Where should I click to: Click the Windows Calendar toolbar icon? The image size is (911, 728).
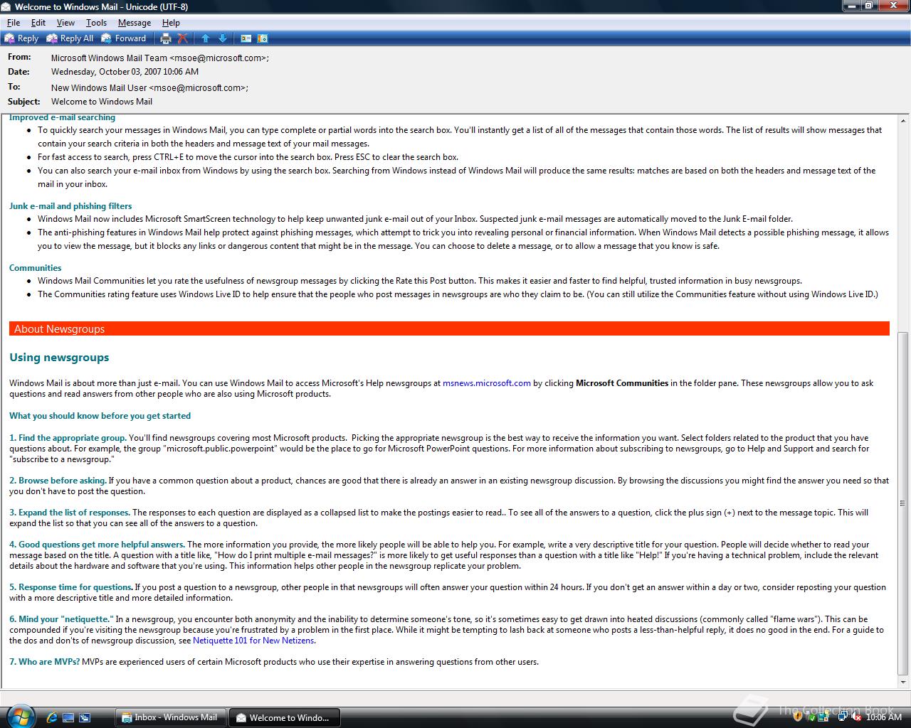point(263,38)
